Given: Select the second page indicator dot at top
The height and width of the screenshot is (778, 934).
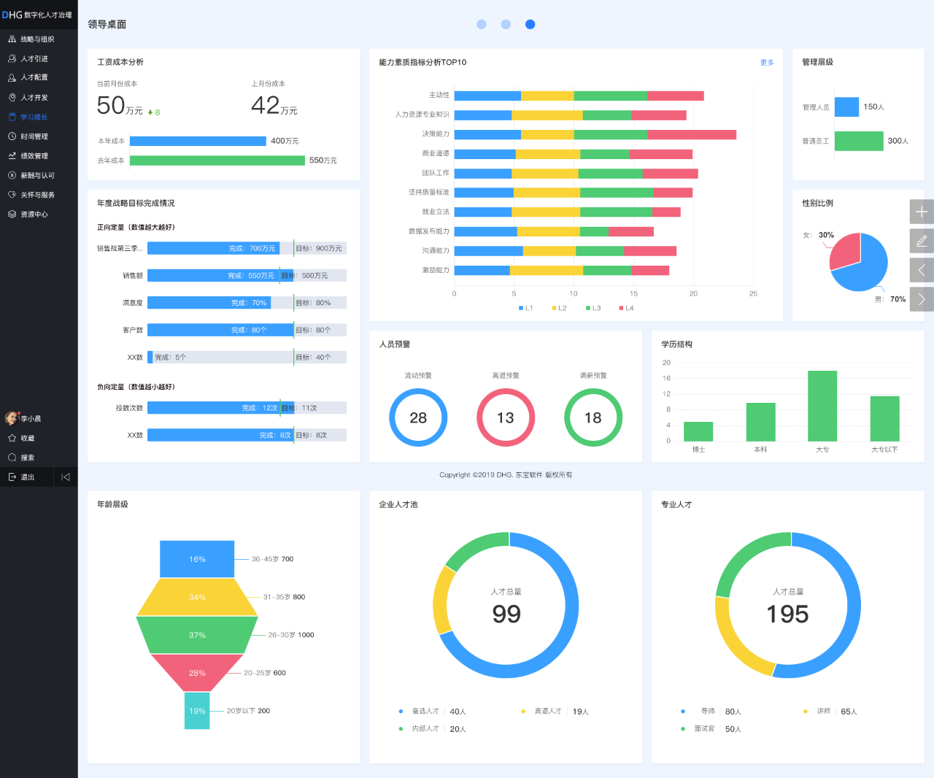Looking at the screenshot, I should point(506,24).
